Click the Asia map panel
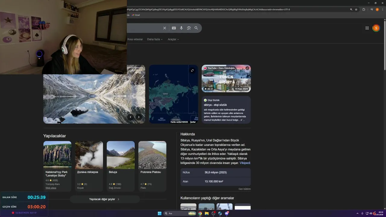 pyautogui.click(x=173, y=94)
